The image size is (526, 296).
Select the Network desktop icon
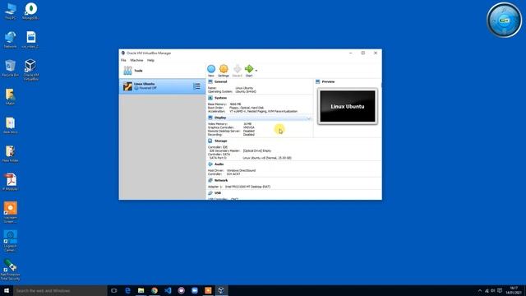pyautogui.click(x=10, y=40)
